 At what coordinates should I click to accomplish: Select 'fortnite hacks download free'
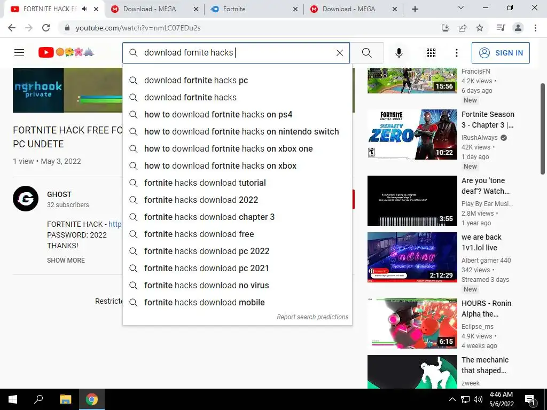click(x=237, y=234)
